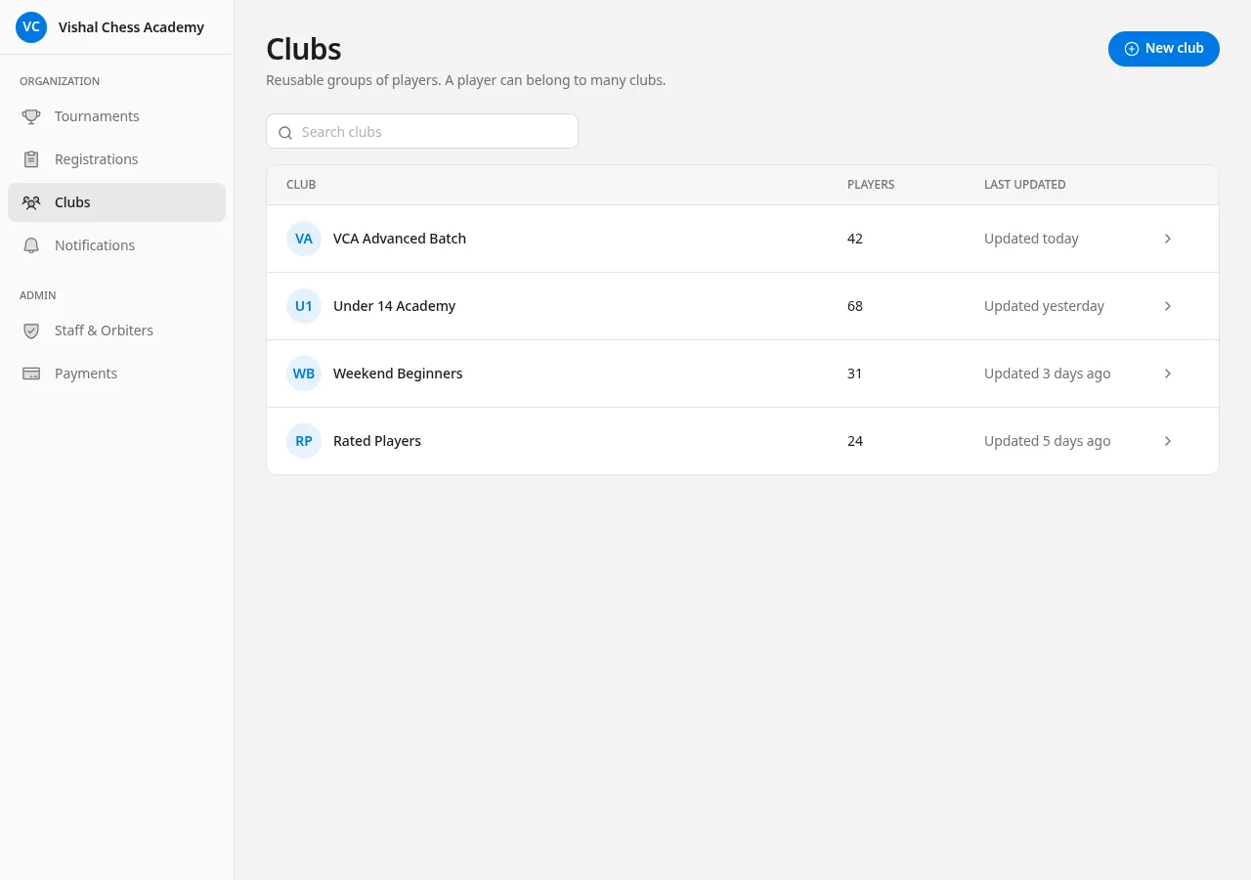
Task: Click the RP club avatar
Action: pos(304,441)
